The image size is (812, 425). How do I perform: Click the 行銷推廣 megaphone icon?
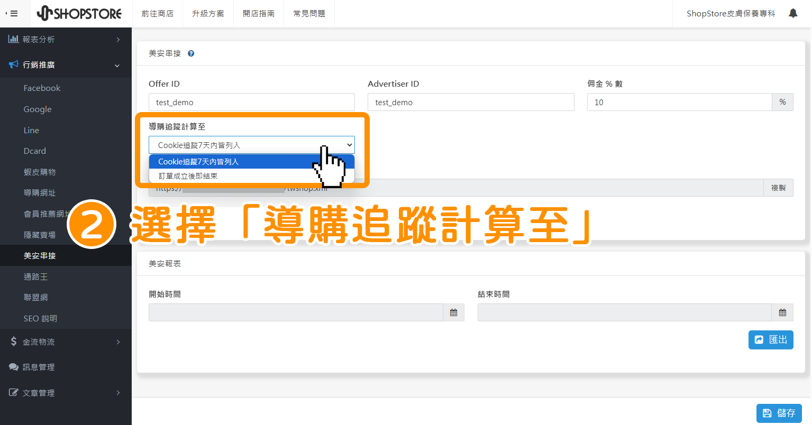(x=14, y=64)
